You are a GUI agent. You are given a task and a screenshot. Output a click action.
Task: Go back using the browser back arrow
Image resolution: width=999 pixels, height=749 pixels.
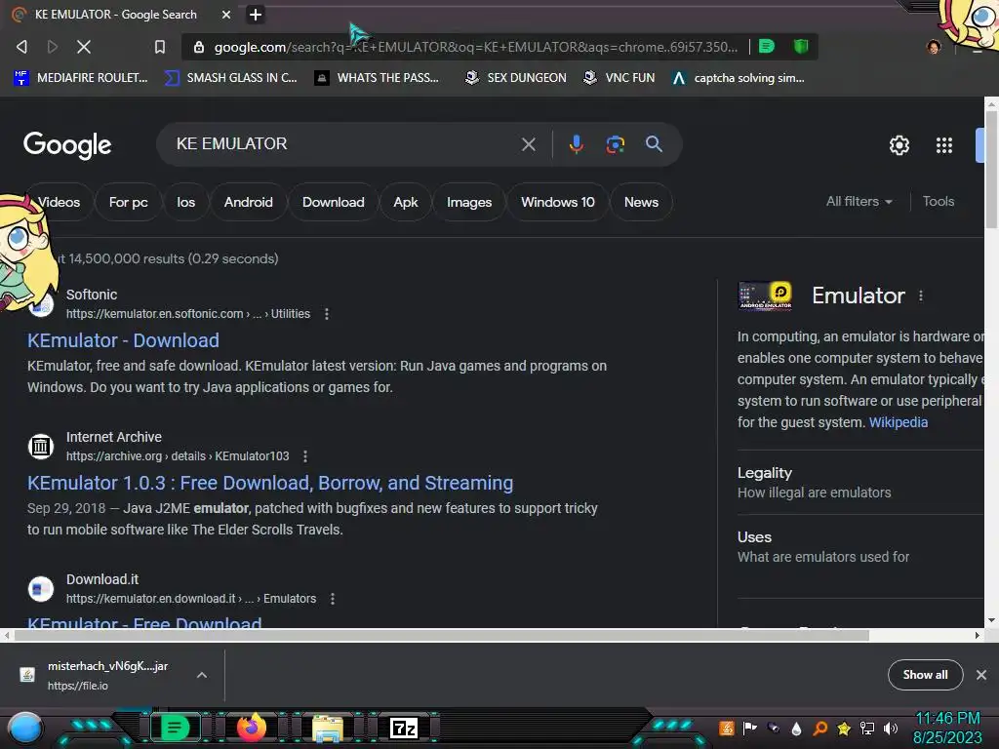click(21, 47)
